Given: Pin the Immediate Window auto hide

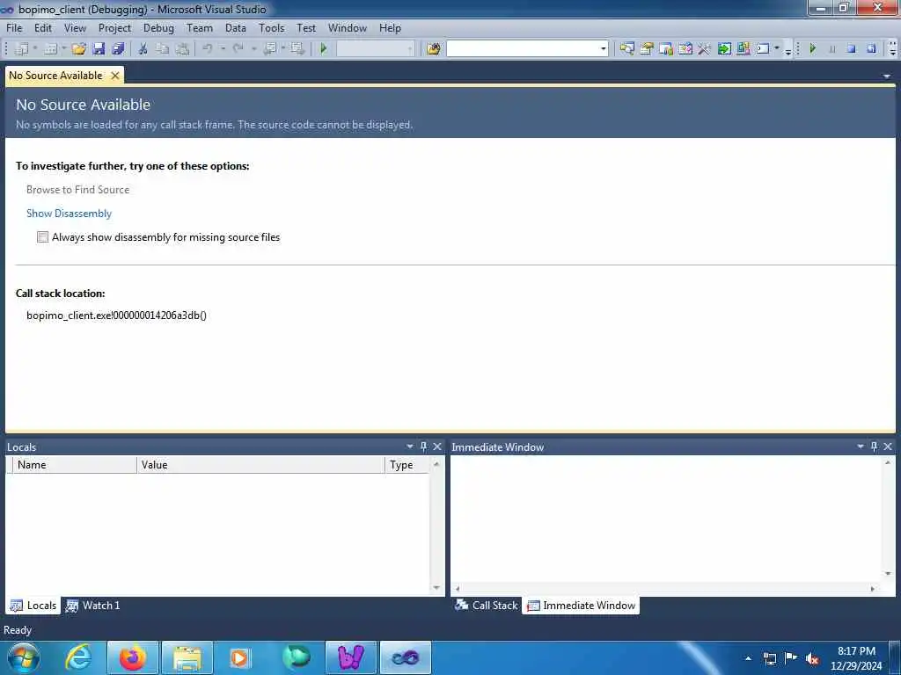Looking at the screenshot, I should 874,446.
